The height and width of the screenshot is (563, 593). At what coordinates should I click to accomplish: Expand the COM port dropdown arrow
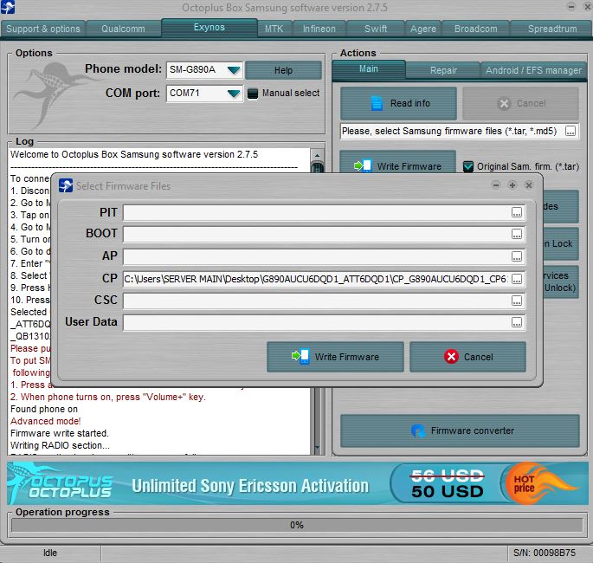coord(234,94)
